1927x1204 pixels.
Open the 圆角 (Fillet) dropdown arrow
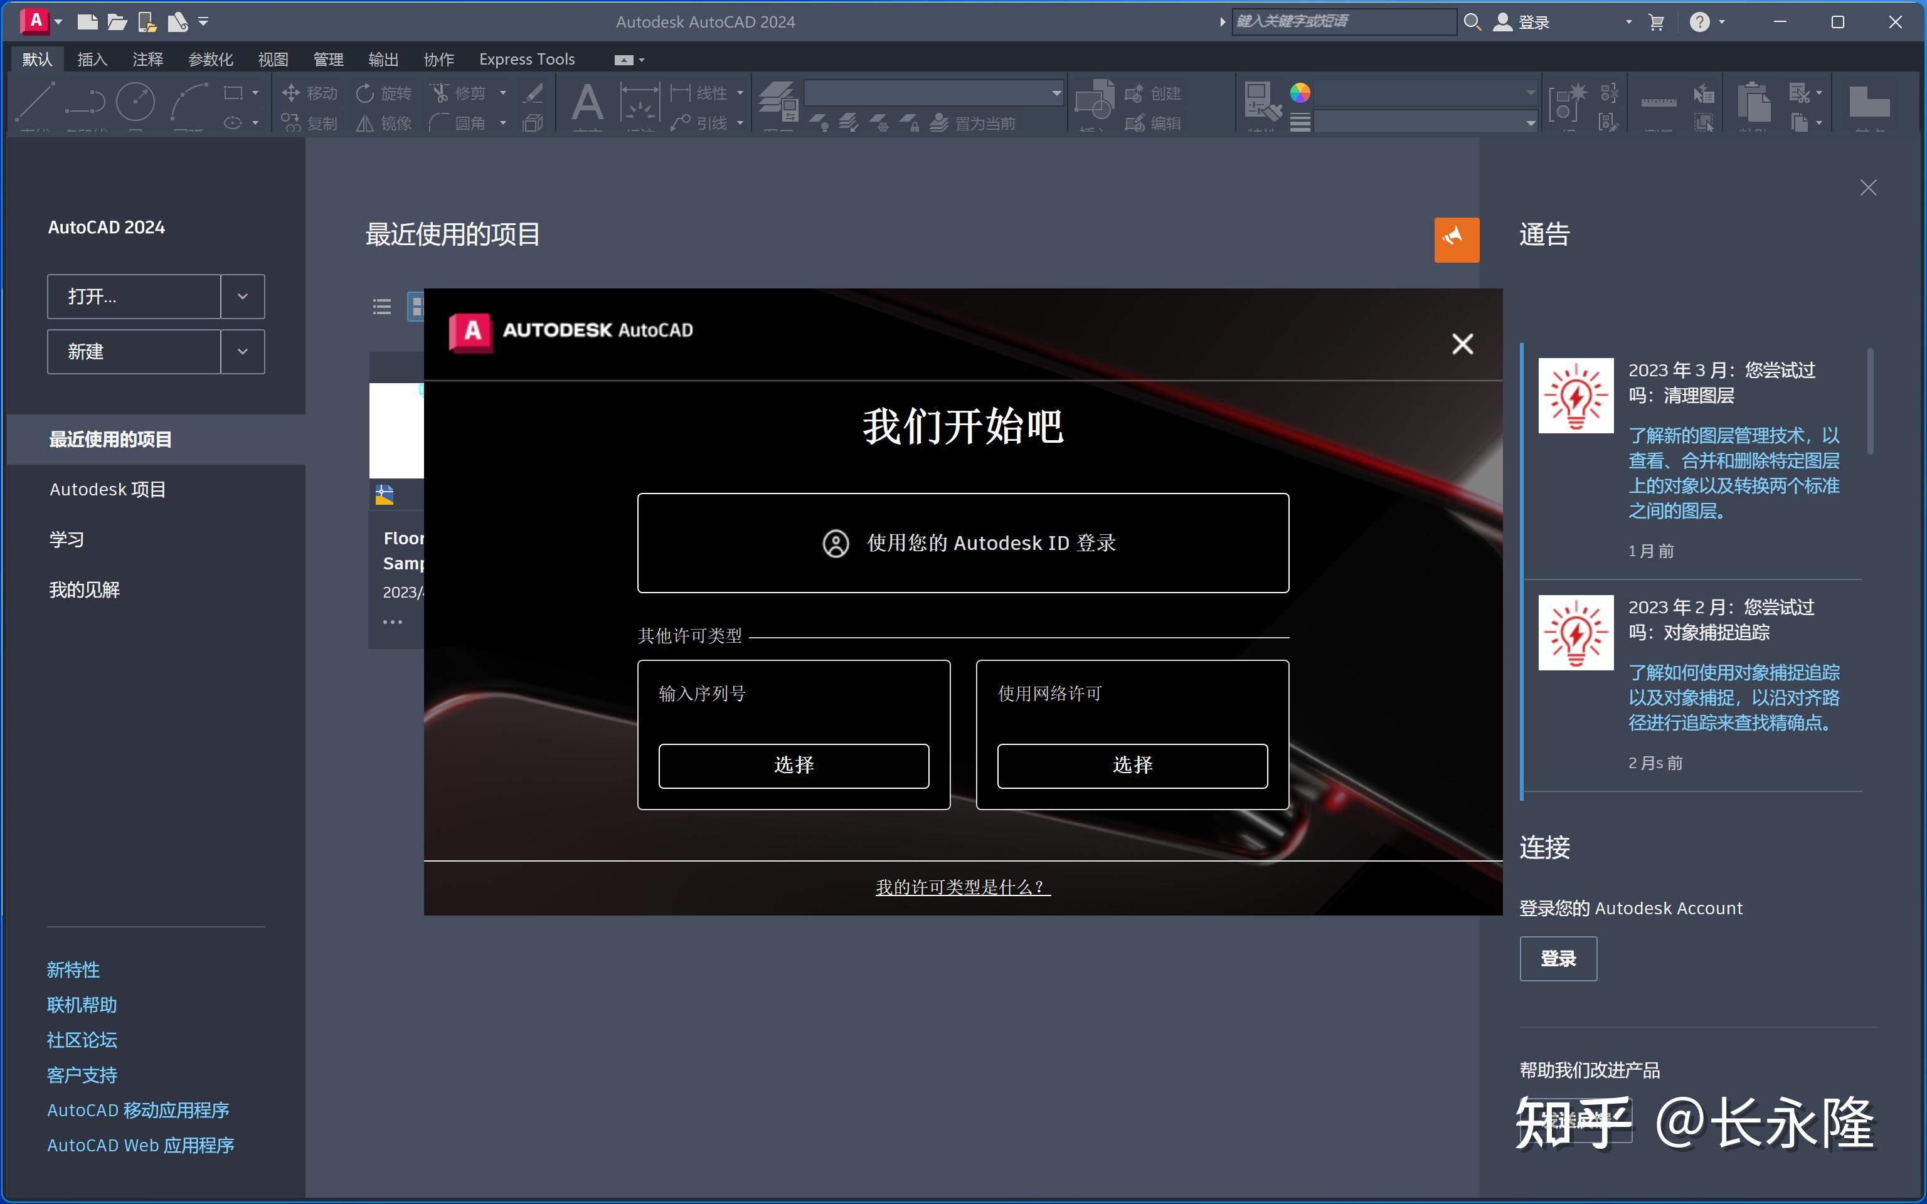pos(502,123)
